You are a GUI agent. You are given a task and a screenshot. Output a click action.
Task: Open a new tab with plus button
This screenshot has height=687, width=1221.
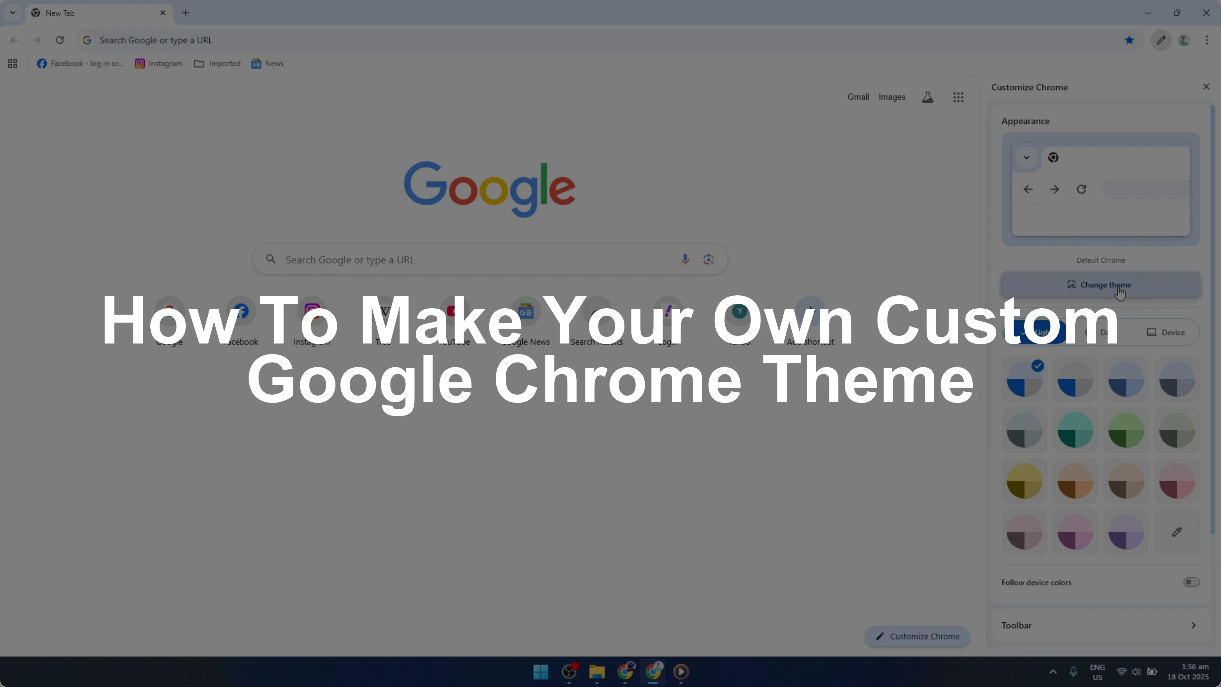(x=186, y=13)
